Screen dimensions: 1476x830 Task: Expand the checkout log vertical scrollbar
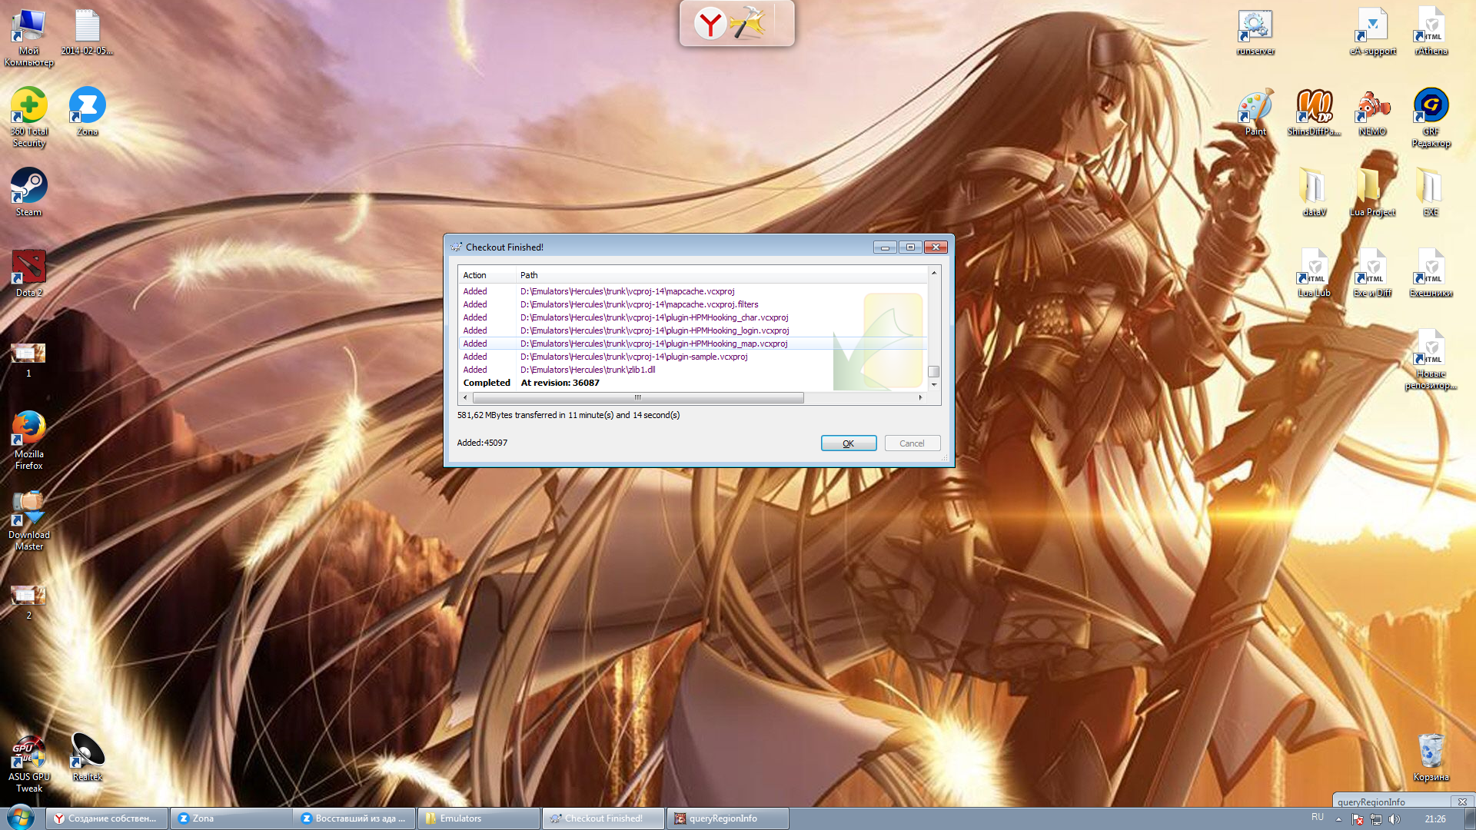click(934, 372)
